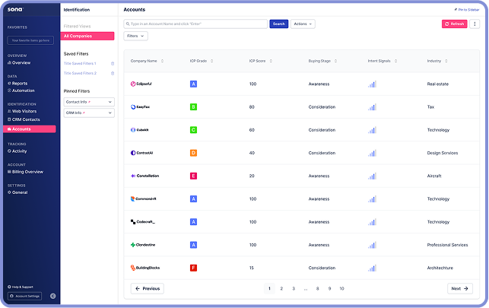Click the Search button
The image size is (489, 308).
coord(279,24)
